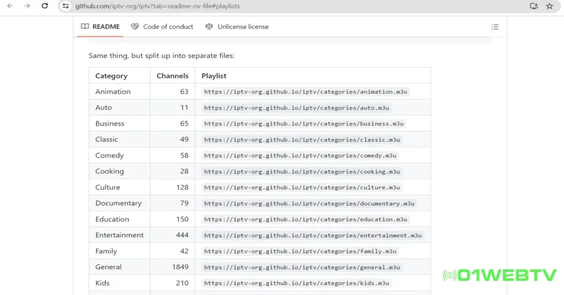Open the README outline list icon
564x295 pixels.
point(495,26)
